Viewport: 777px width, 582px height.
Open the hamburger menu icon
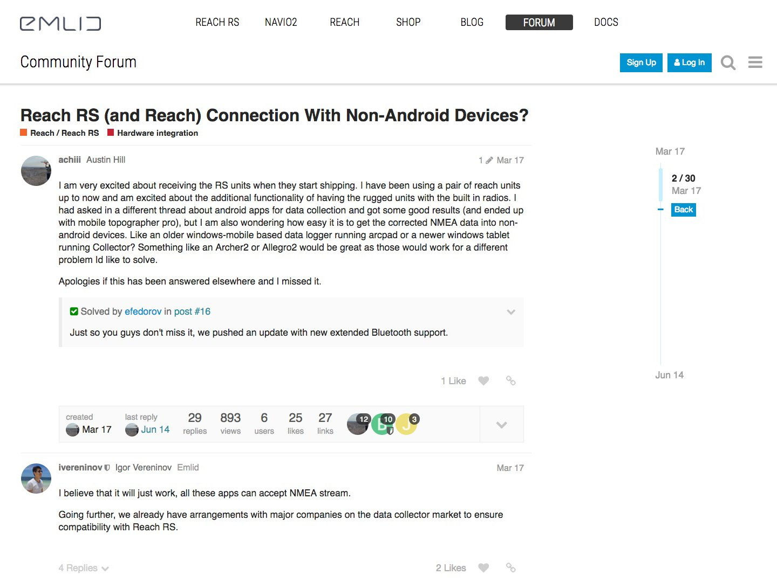pyautogui.click(x=755, y=63)
